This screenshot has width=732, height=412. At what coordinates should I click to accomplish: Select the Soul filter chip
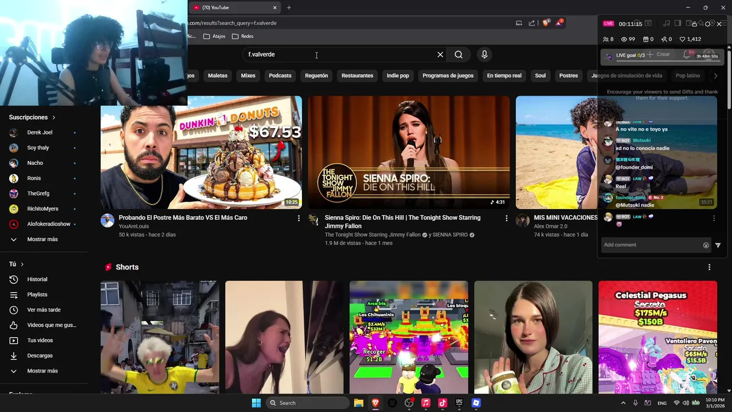(540, 76)
